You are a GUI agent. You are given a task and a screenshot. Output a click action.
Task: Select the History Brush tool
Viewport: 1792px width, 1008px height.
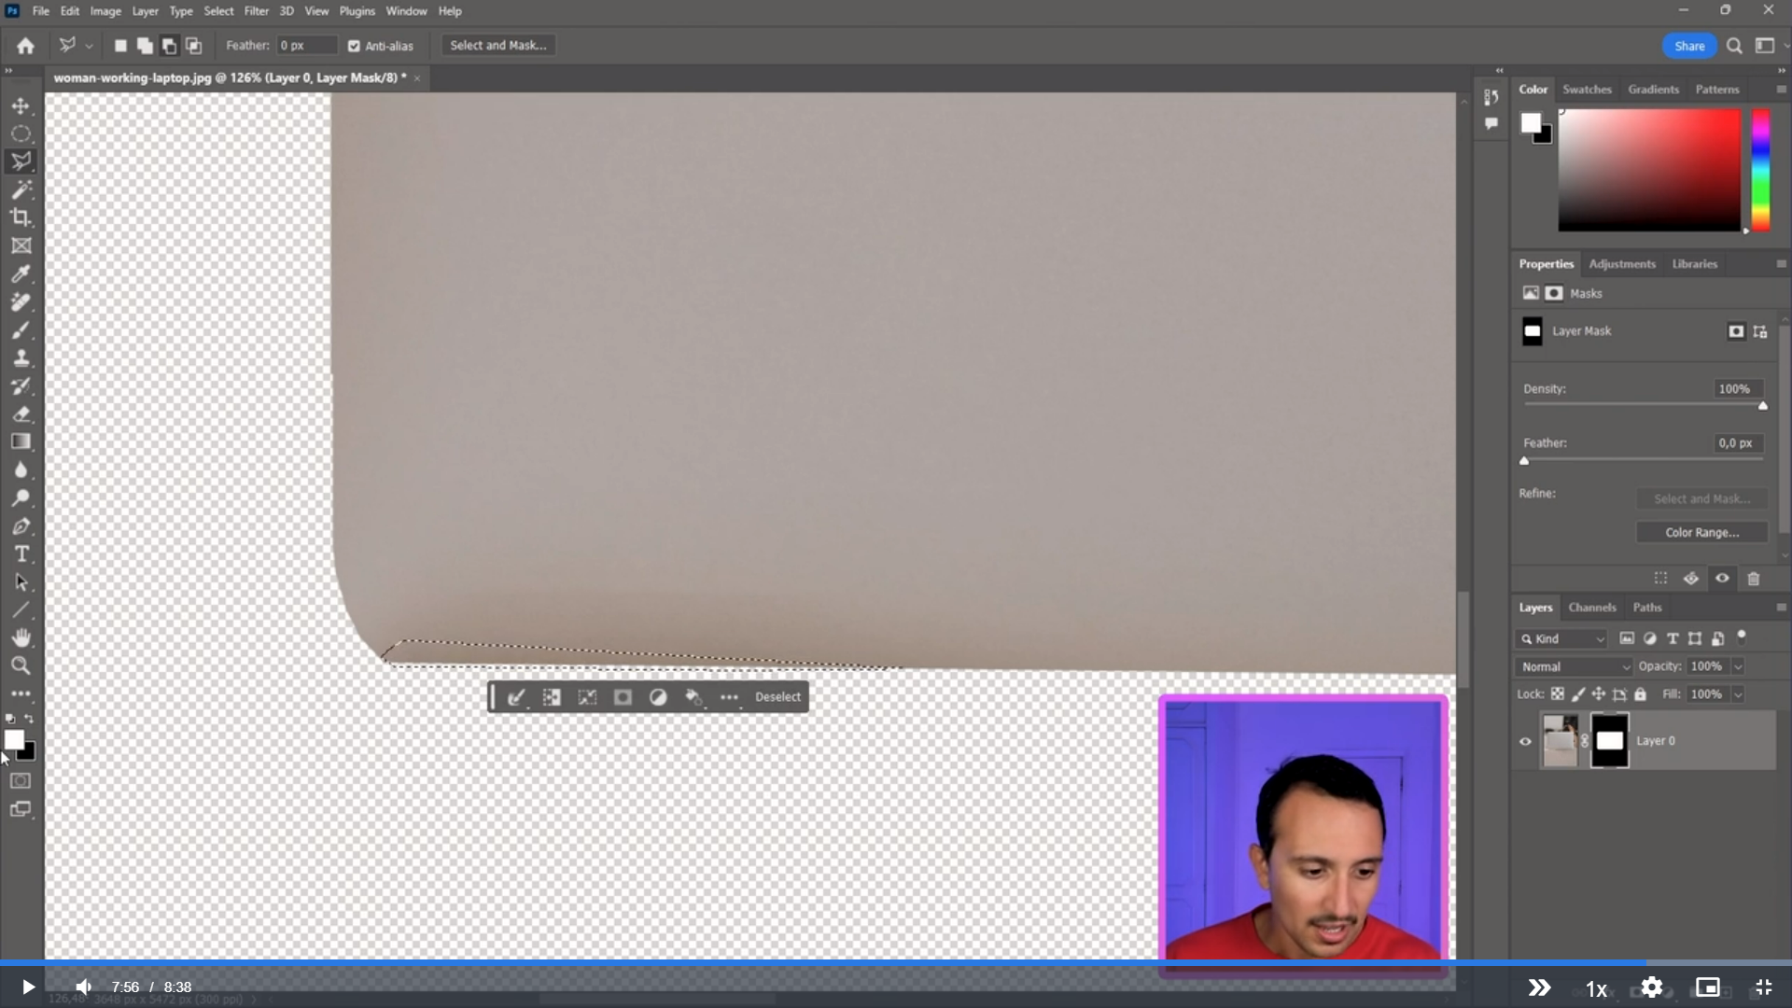21,385
